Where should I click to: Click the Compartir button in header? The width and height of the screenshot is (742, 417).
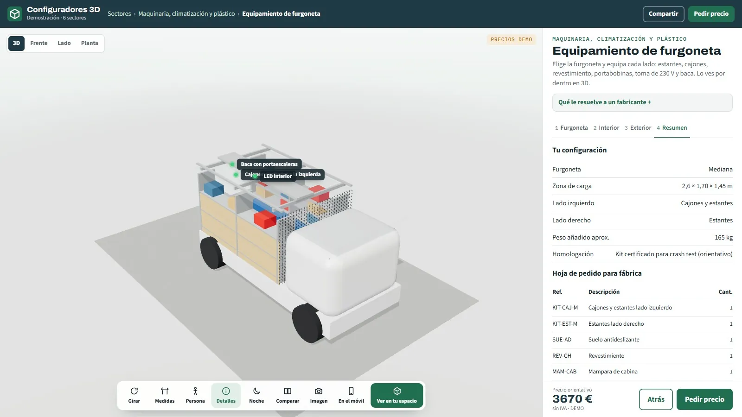663,14
